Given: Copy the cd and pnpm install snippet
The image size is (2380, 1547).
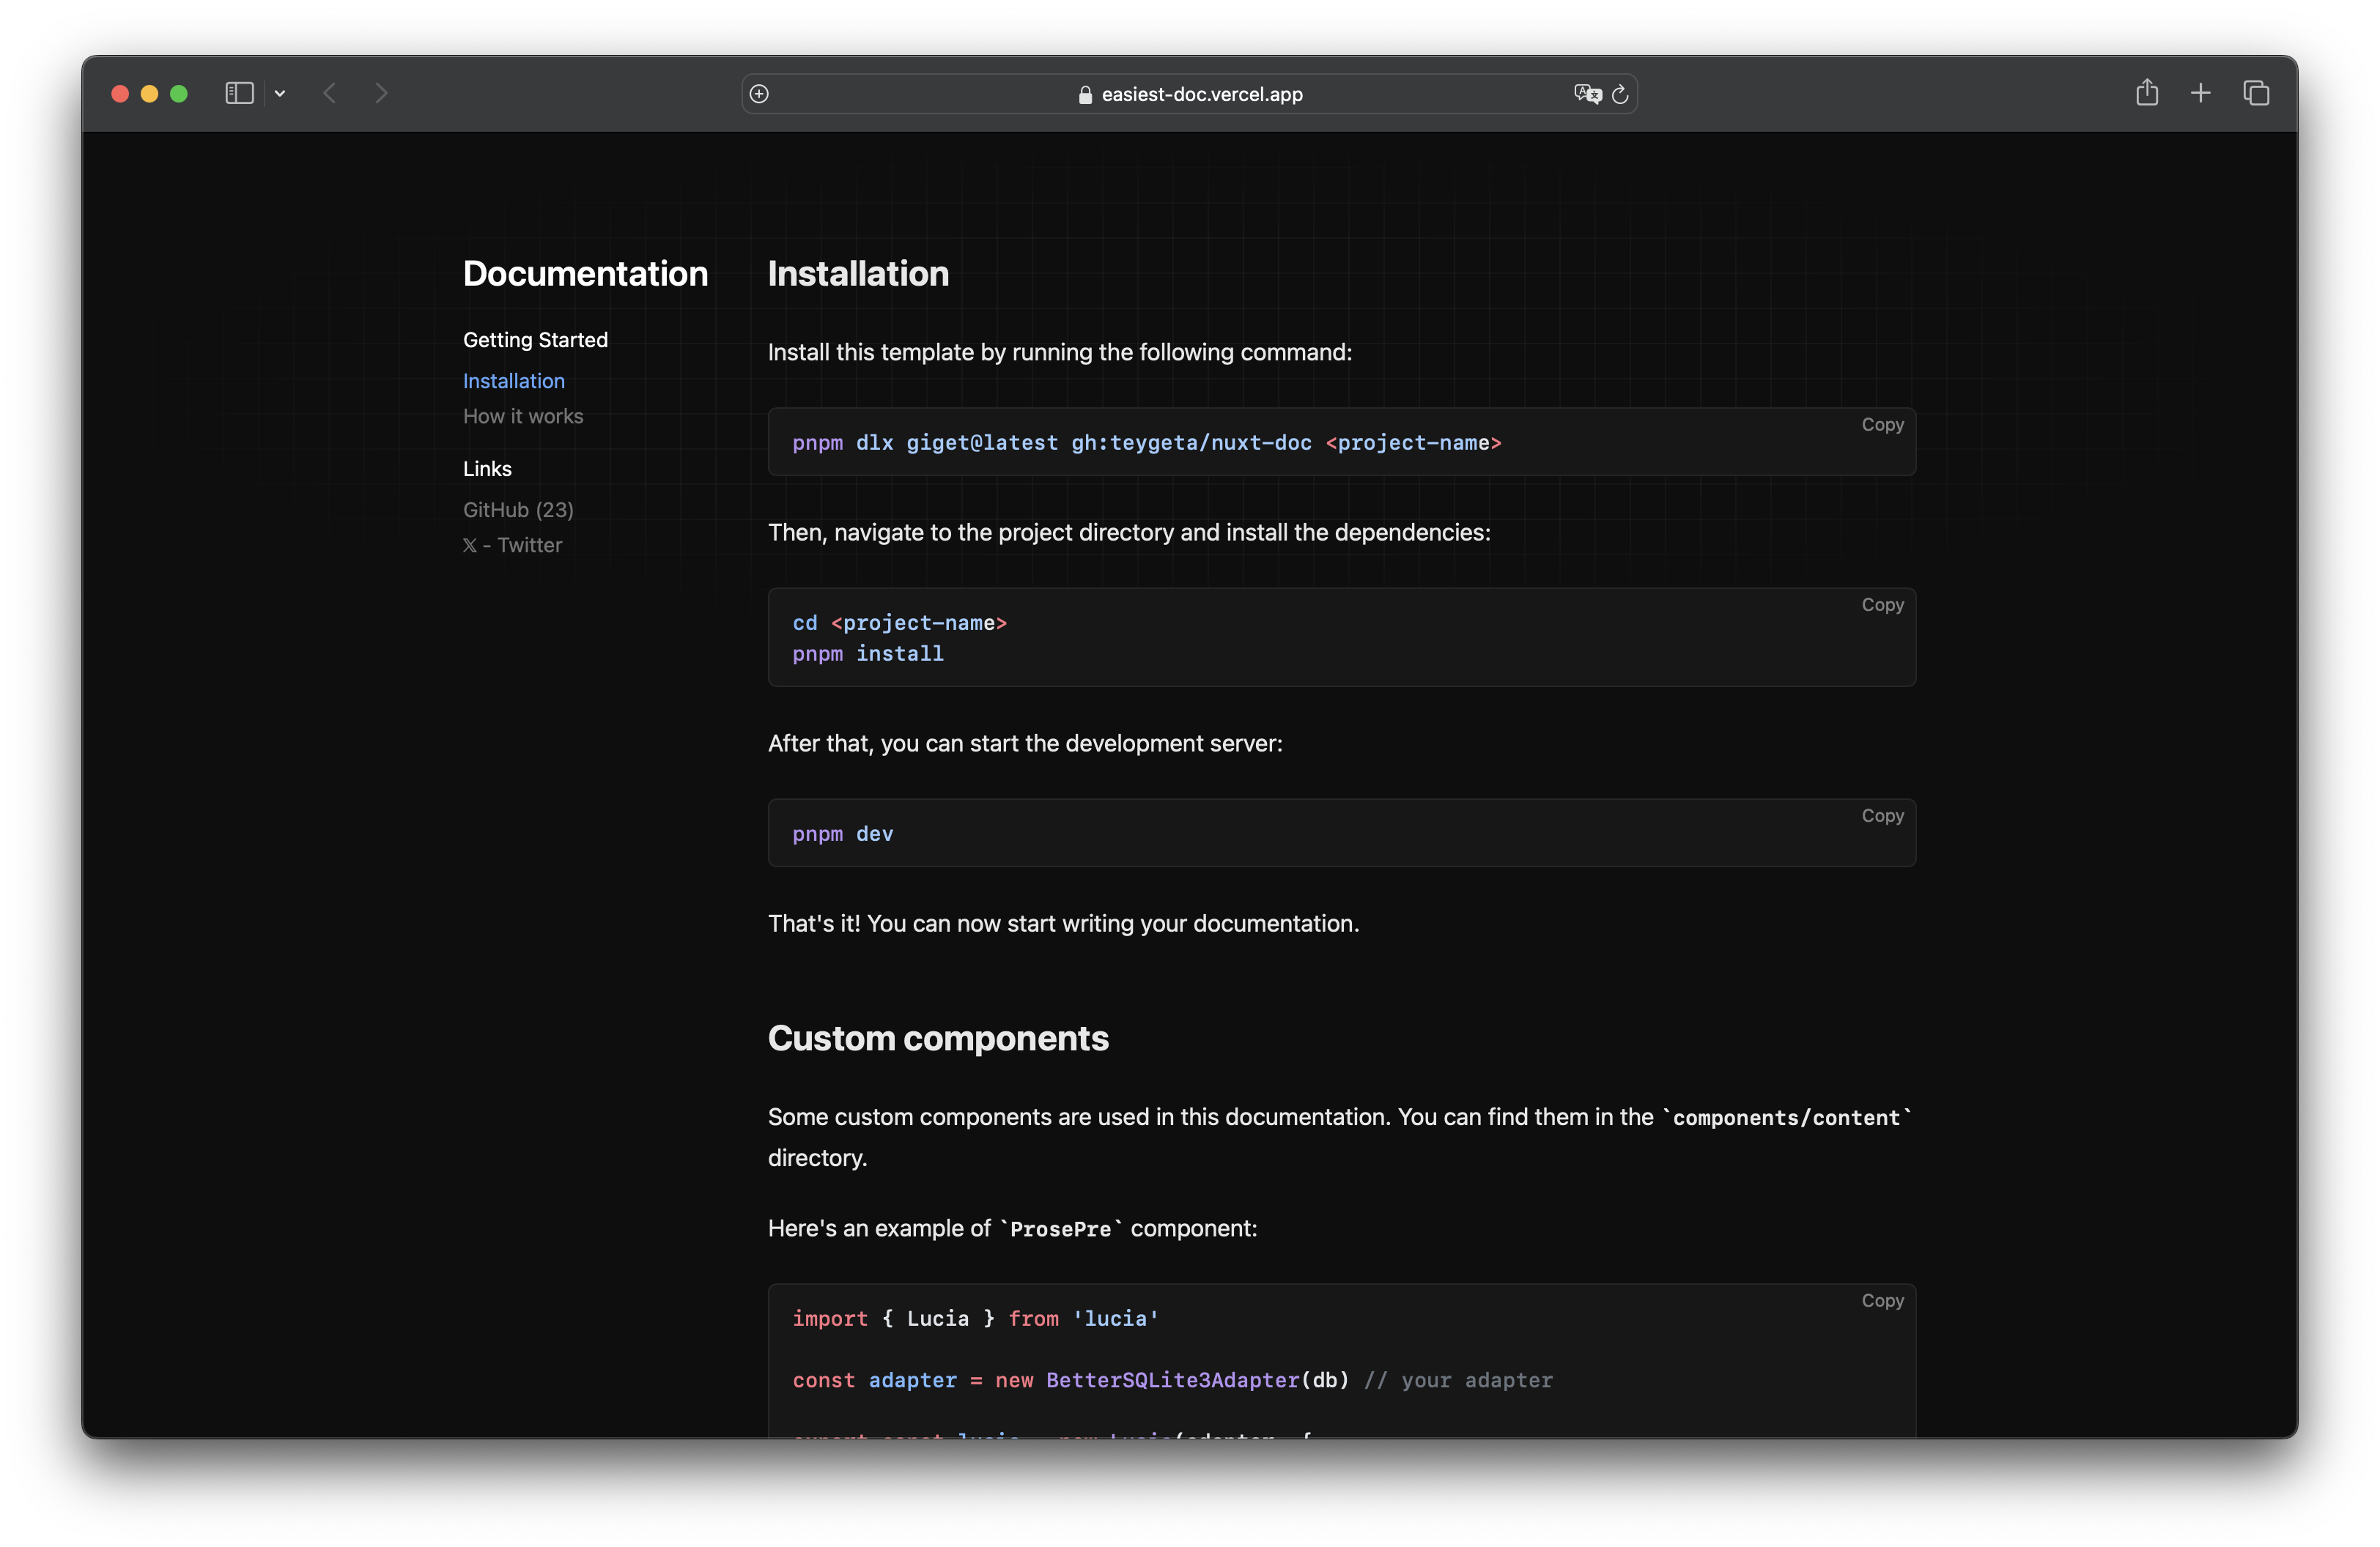Looking at the screenshot, I should pos(1882,604).
